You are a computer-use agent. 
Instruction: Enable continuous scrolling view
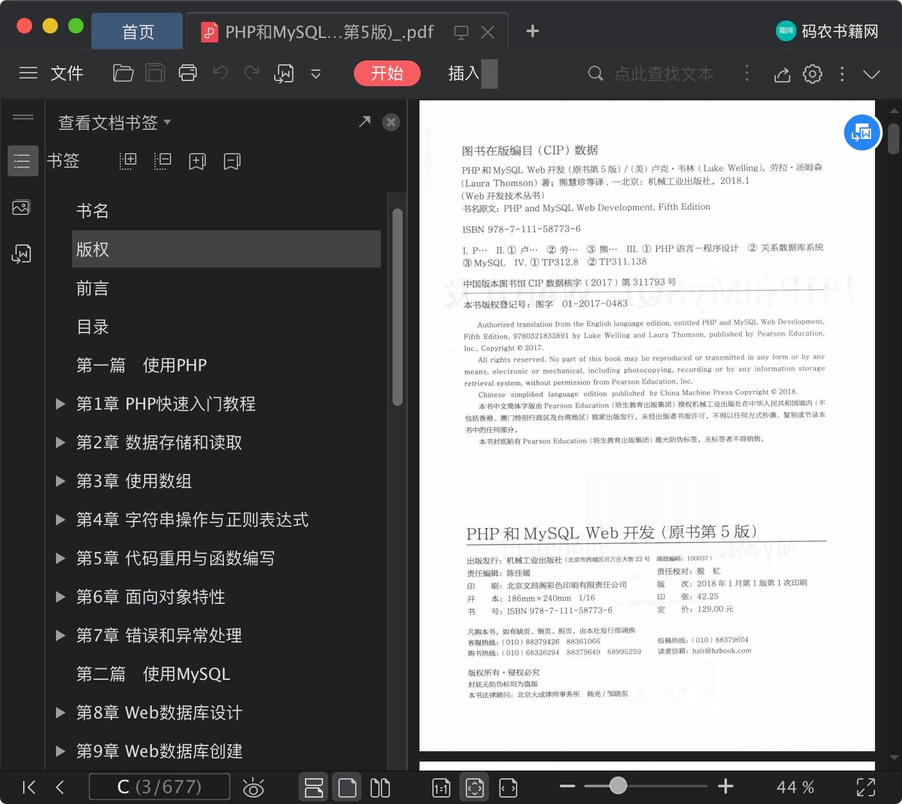(314, 787)
